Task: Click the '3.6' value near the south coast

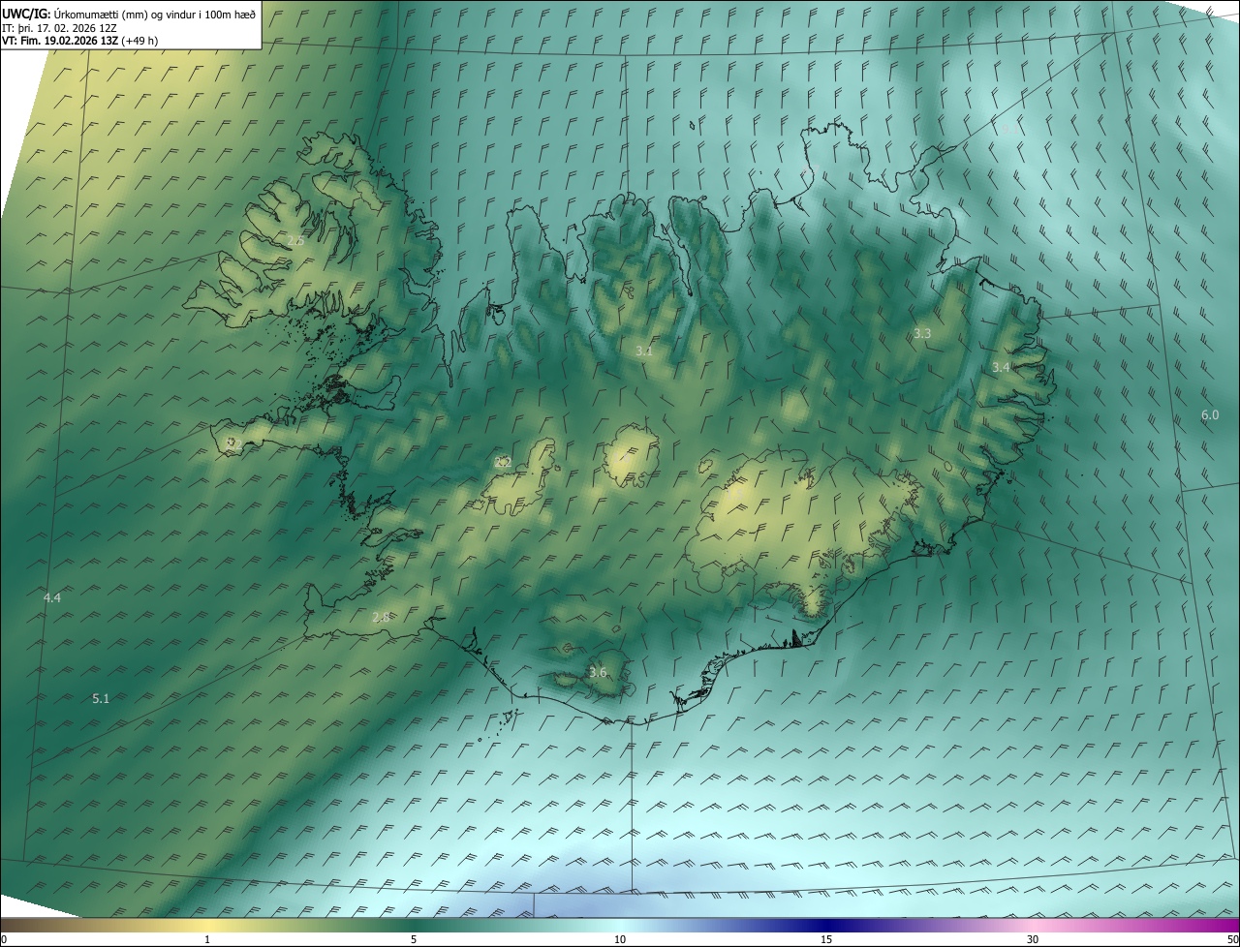Action: (598, 672)
